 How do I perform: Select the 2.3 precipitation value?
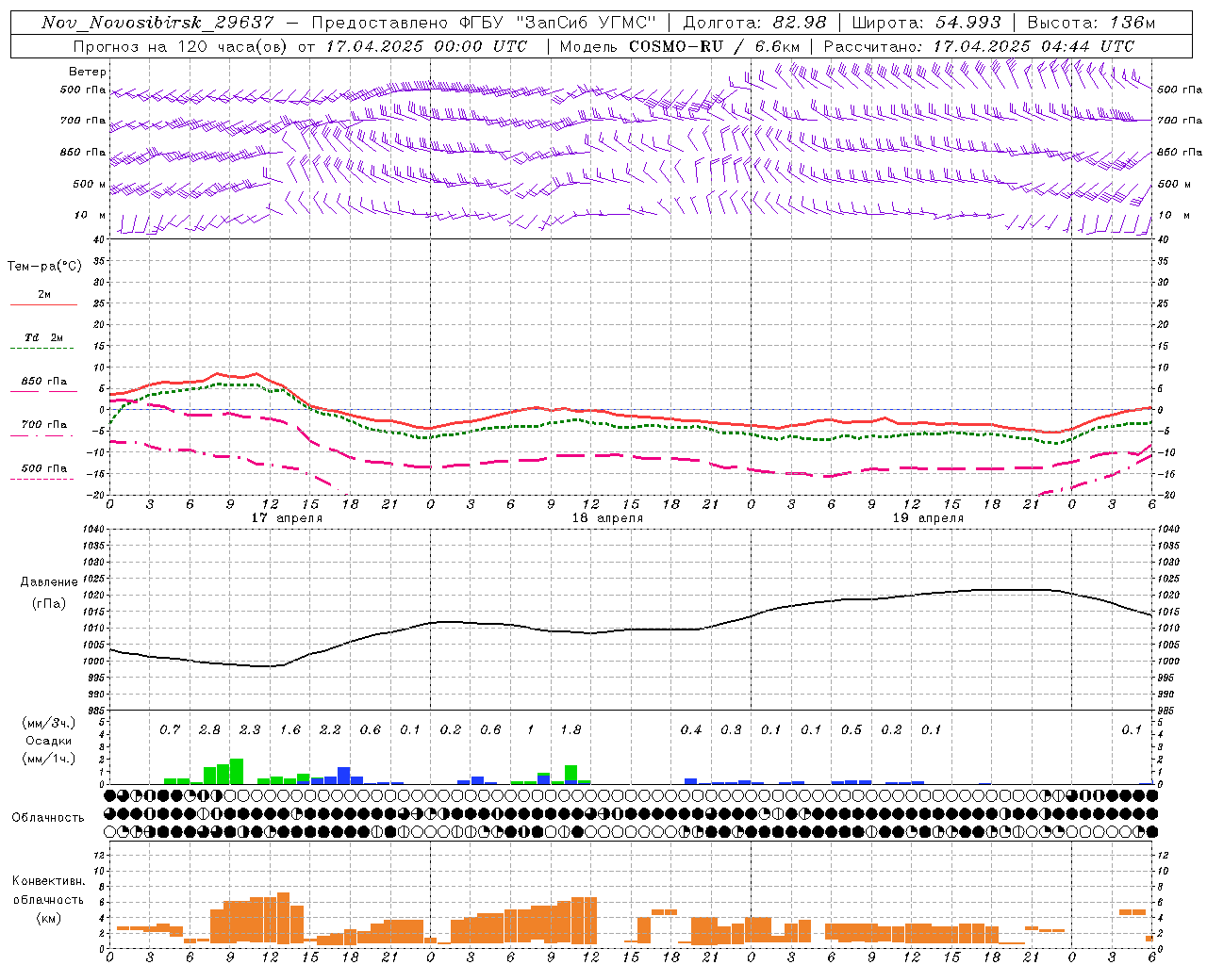coord(250,729)
